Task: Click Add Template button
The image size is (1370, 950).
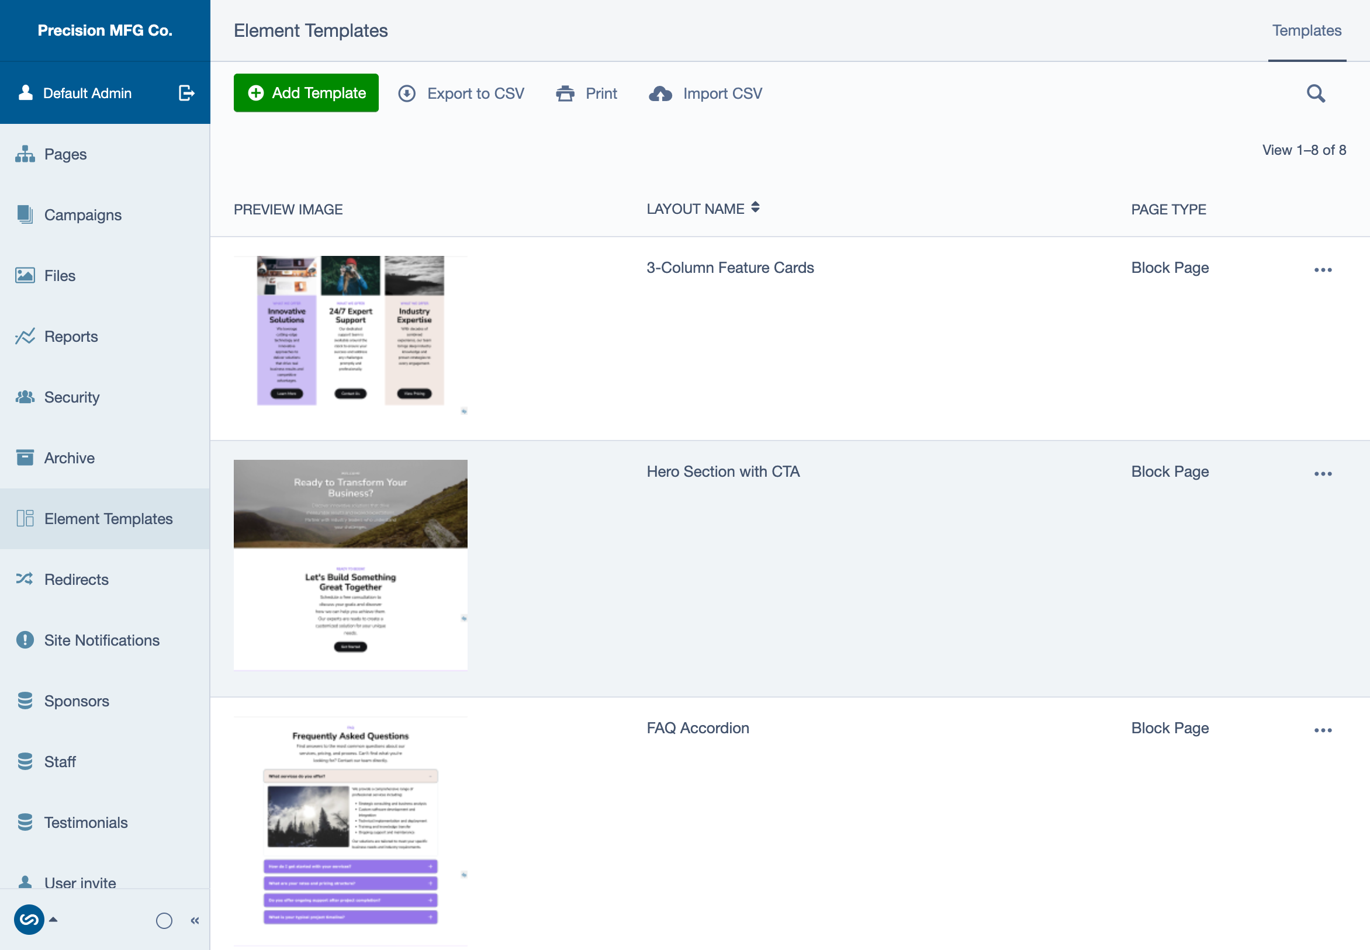Action: 306,93
